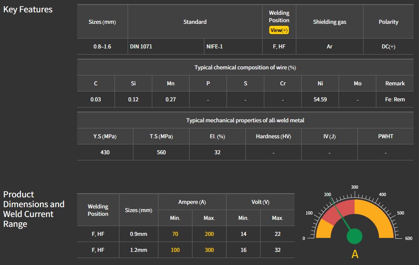Screen dimensions: 419x265
Task: Click the green hub of gauge needle
Action: 355,237
